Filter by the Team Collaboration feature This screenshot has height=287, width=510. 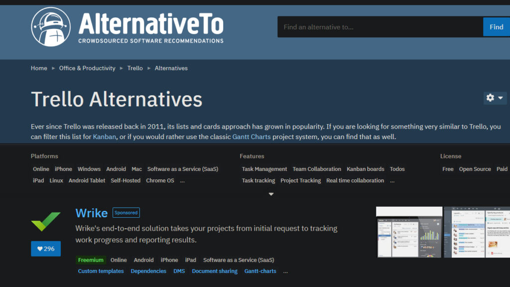click(x=317, y=169)
